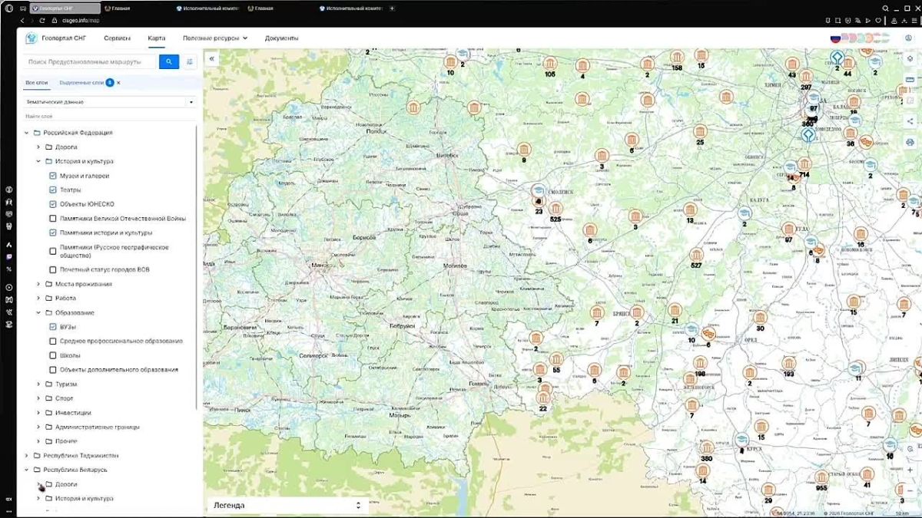Switch to the Выделенные слои tab
The image size is (922, 518).
(x=81, y=82)
